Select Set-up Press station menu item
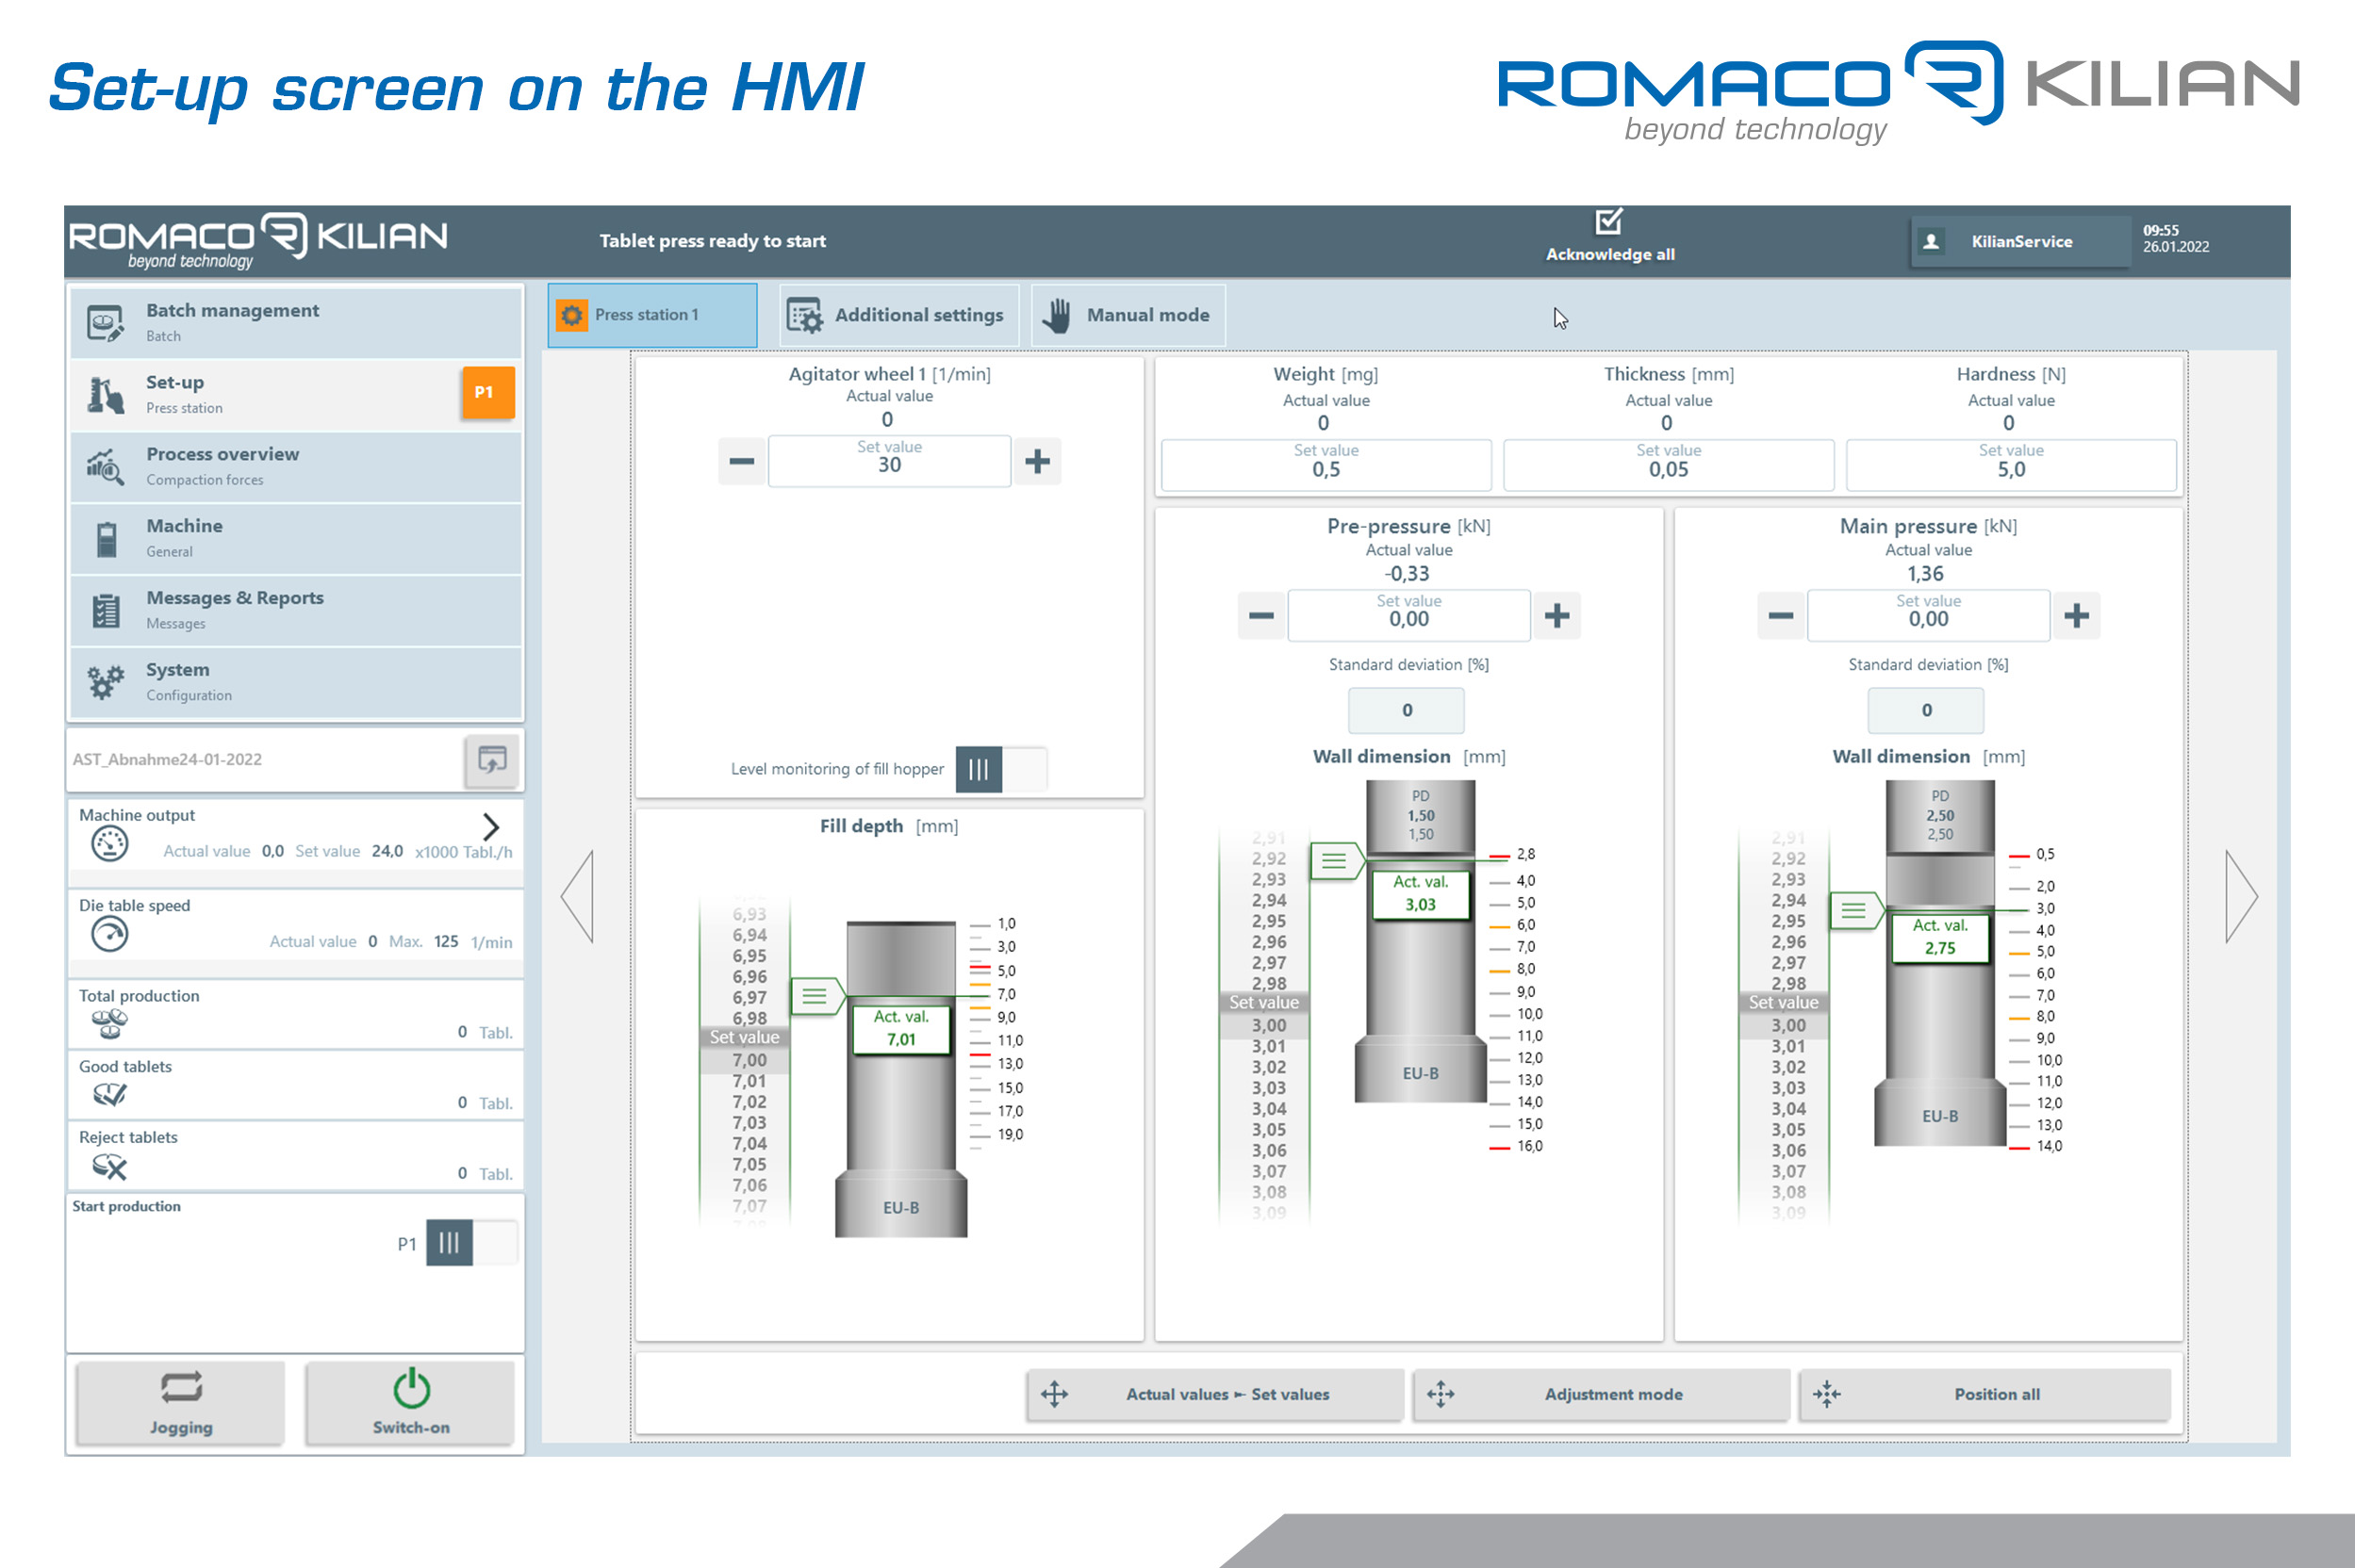Image resolution: width=2355 pixels, height=1568 pixels. pos(296,394)
